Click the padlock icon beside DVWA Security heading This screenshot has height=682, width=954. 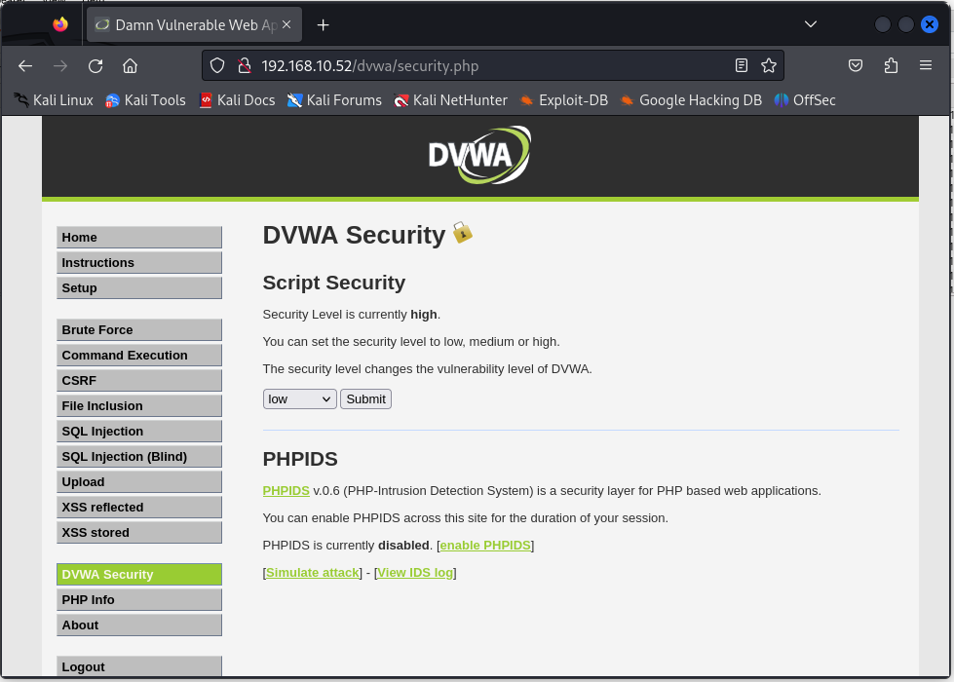pos(463,233)
